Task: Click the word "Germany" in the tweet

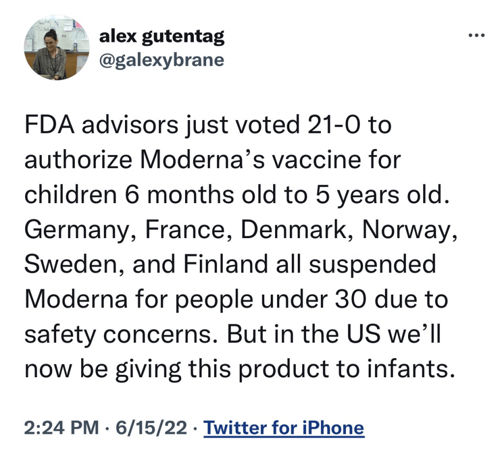Action: pos(75,230)
